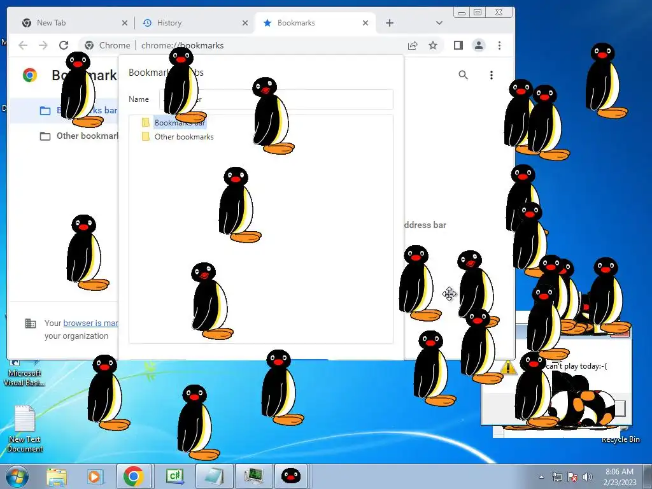Viewport: 652px width, 489px height.
Task: Bookmark this tab with the star icon
Action: point(433,45)
